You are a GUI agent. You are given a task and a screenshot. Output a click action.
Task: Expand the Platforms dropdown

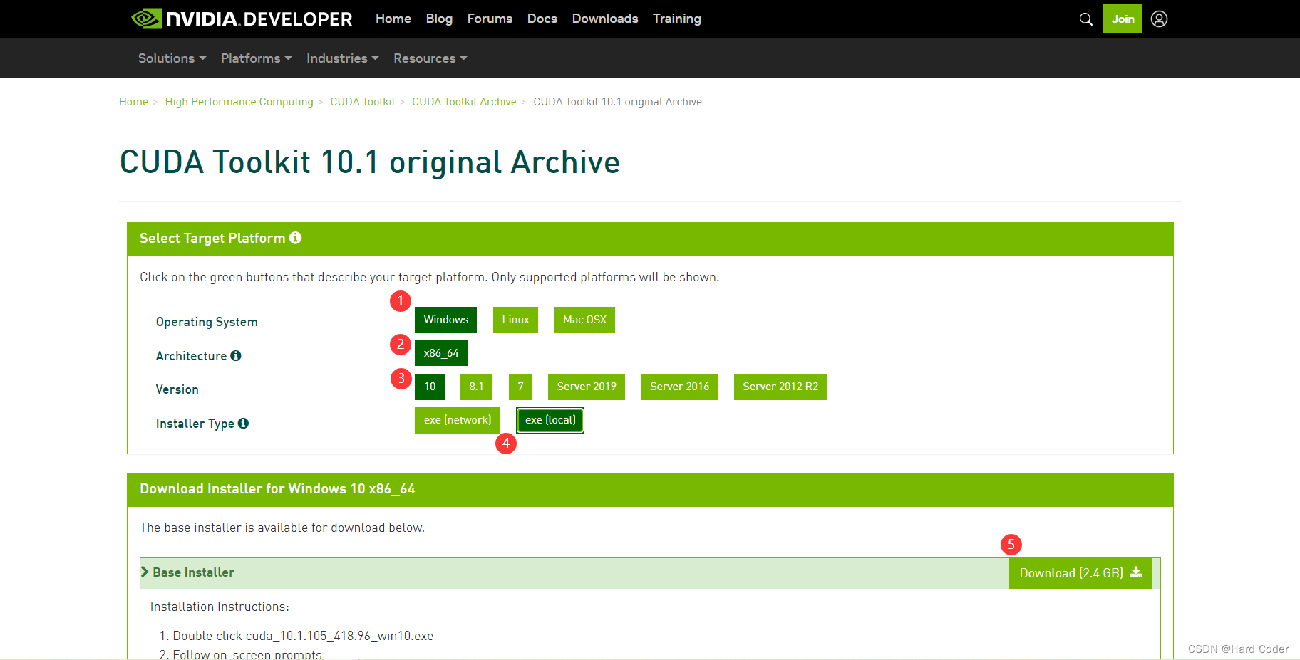(256, 58)
